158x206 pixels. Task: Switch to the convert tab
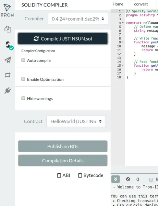(x=141, y=4)
